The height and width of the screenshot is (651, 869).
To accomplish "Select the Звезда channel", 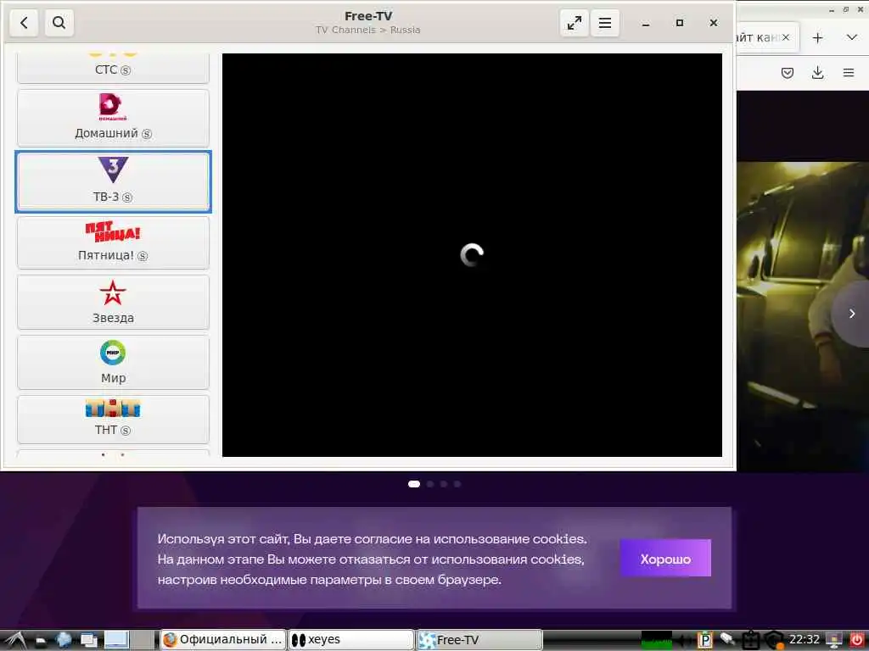I will pyautogui.click(x=113, y=303).
